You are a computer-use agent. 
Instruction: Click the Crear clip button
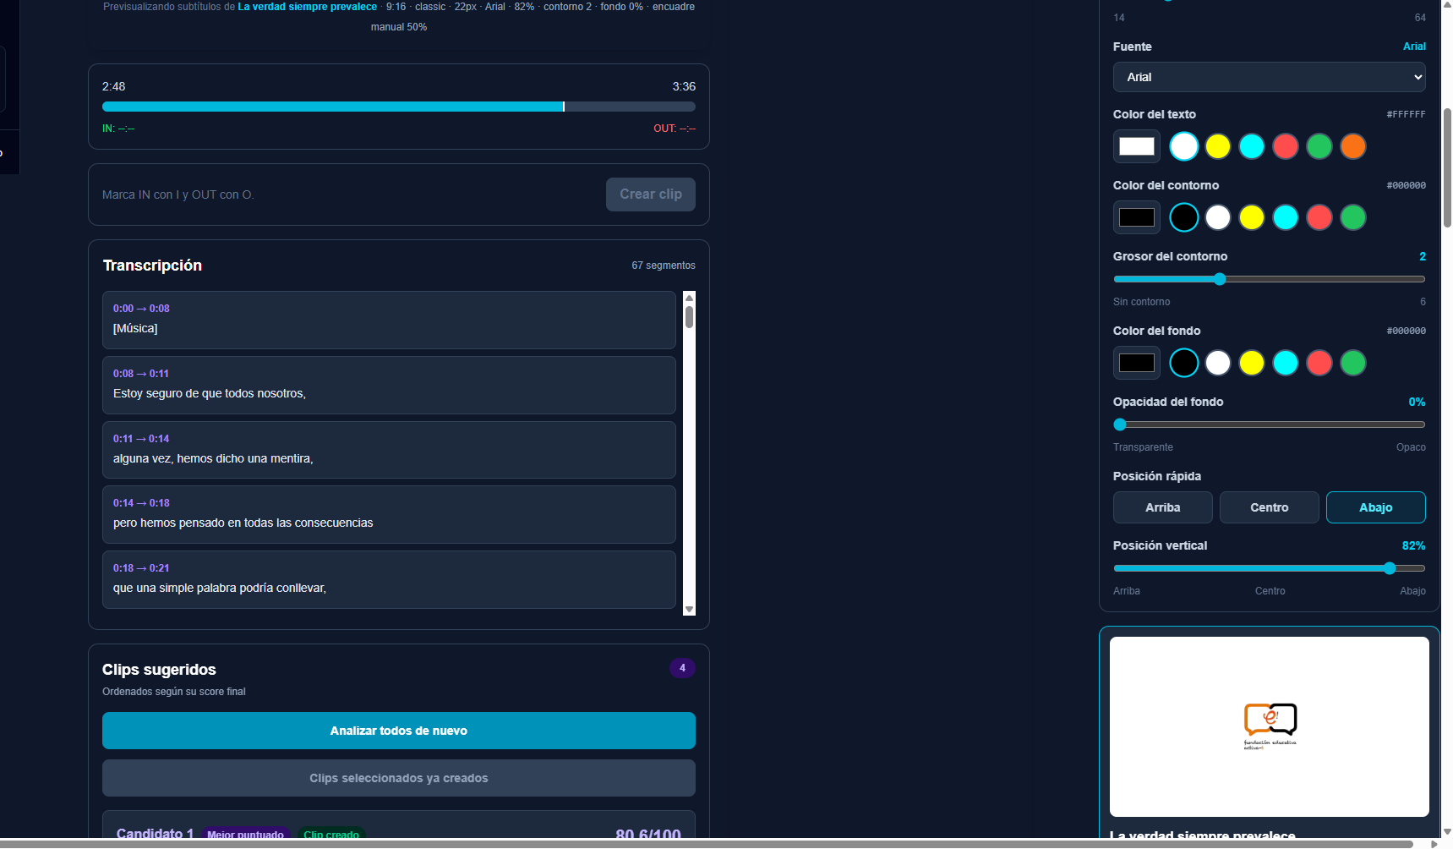[x=651, y=194]
